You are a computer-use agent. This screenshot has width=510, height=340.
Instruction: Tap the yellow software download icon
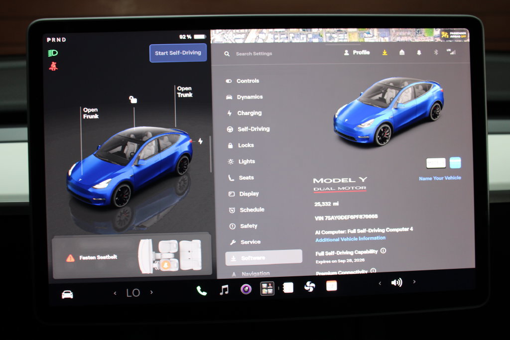pos(385,52)
